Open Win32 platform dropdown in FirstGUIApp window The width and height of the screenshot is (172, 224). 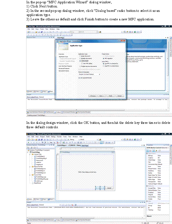click(89, 140)
